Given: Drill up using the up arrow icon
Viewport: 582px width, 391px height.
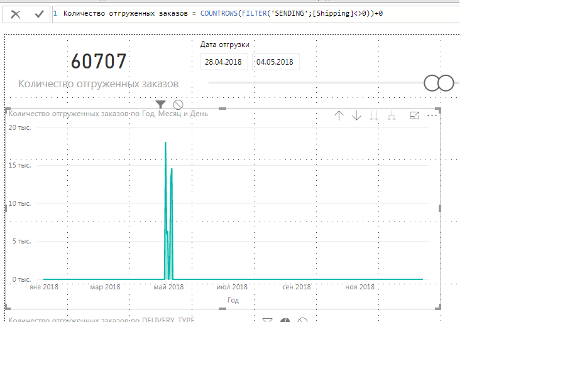Looking at the screenshot, I should tap(339, 115).
